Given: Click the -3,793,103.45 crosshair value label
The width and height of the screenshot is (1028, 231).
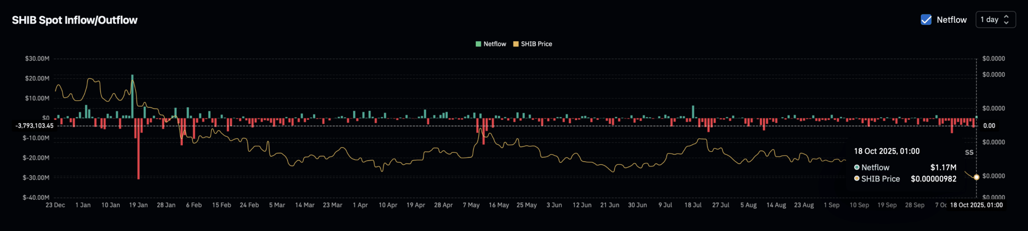Looking at the screenshot, I should tap(35, 126).
